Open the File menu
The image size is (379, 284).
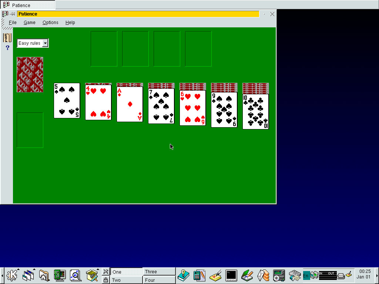(13, 23)
